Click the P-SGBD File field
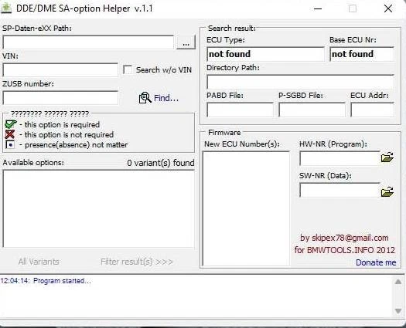 [312, 110]
